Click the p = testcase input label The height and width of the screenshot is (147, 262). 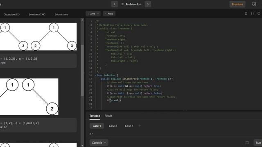(91, 134)
